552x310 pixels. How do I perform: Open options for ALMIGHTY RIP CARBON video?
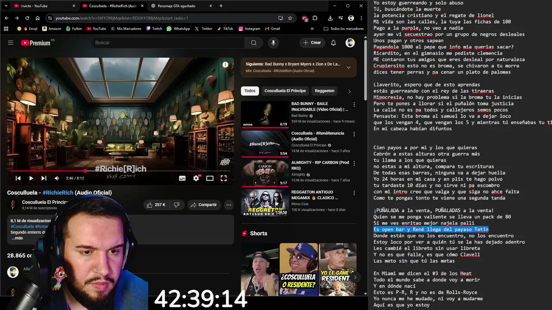(354, 164)
